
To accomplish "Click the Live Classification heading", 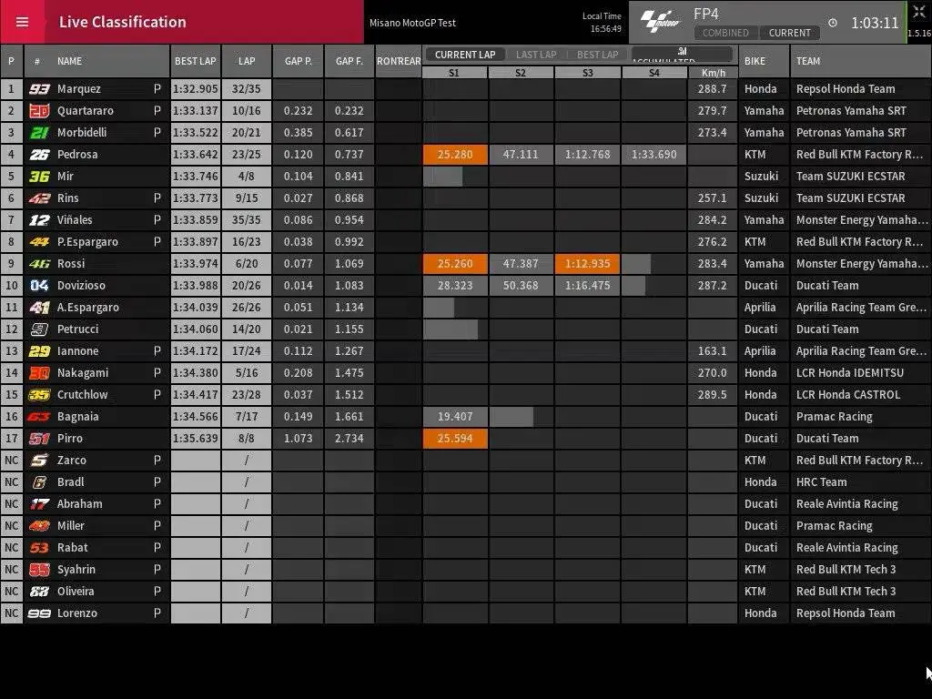I will point(123,22).
